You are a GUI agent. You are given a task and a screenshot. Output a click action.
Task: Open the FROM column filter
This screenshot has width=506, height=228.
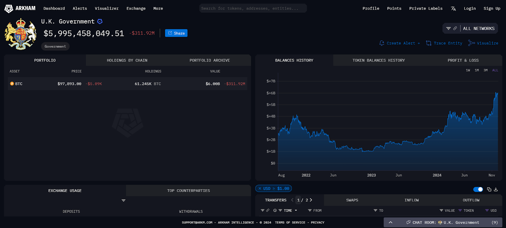point(310,210)
